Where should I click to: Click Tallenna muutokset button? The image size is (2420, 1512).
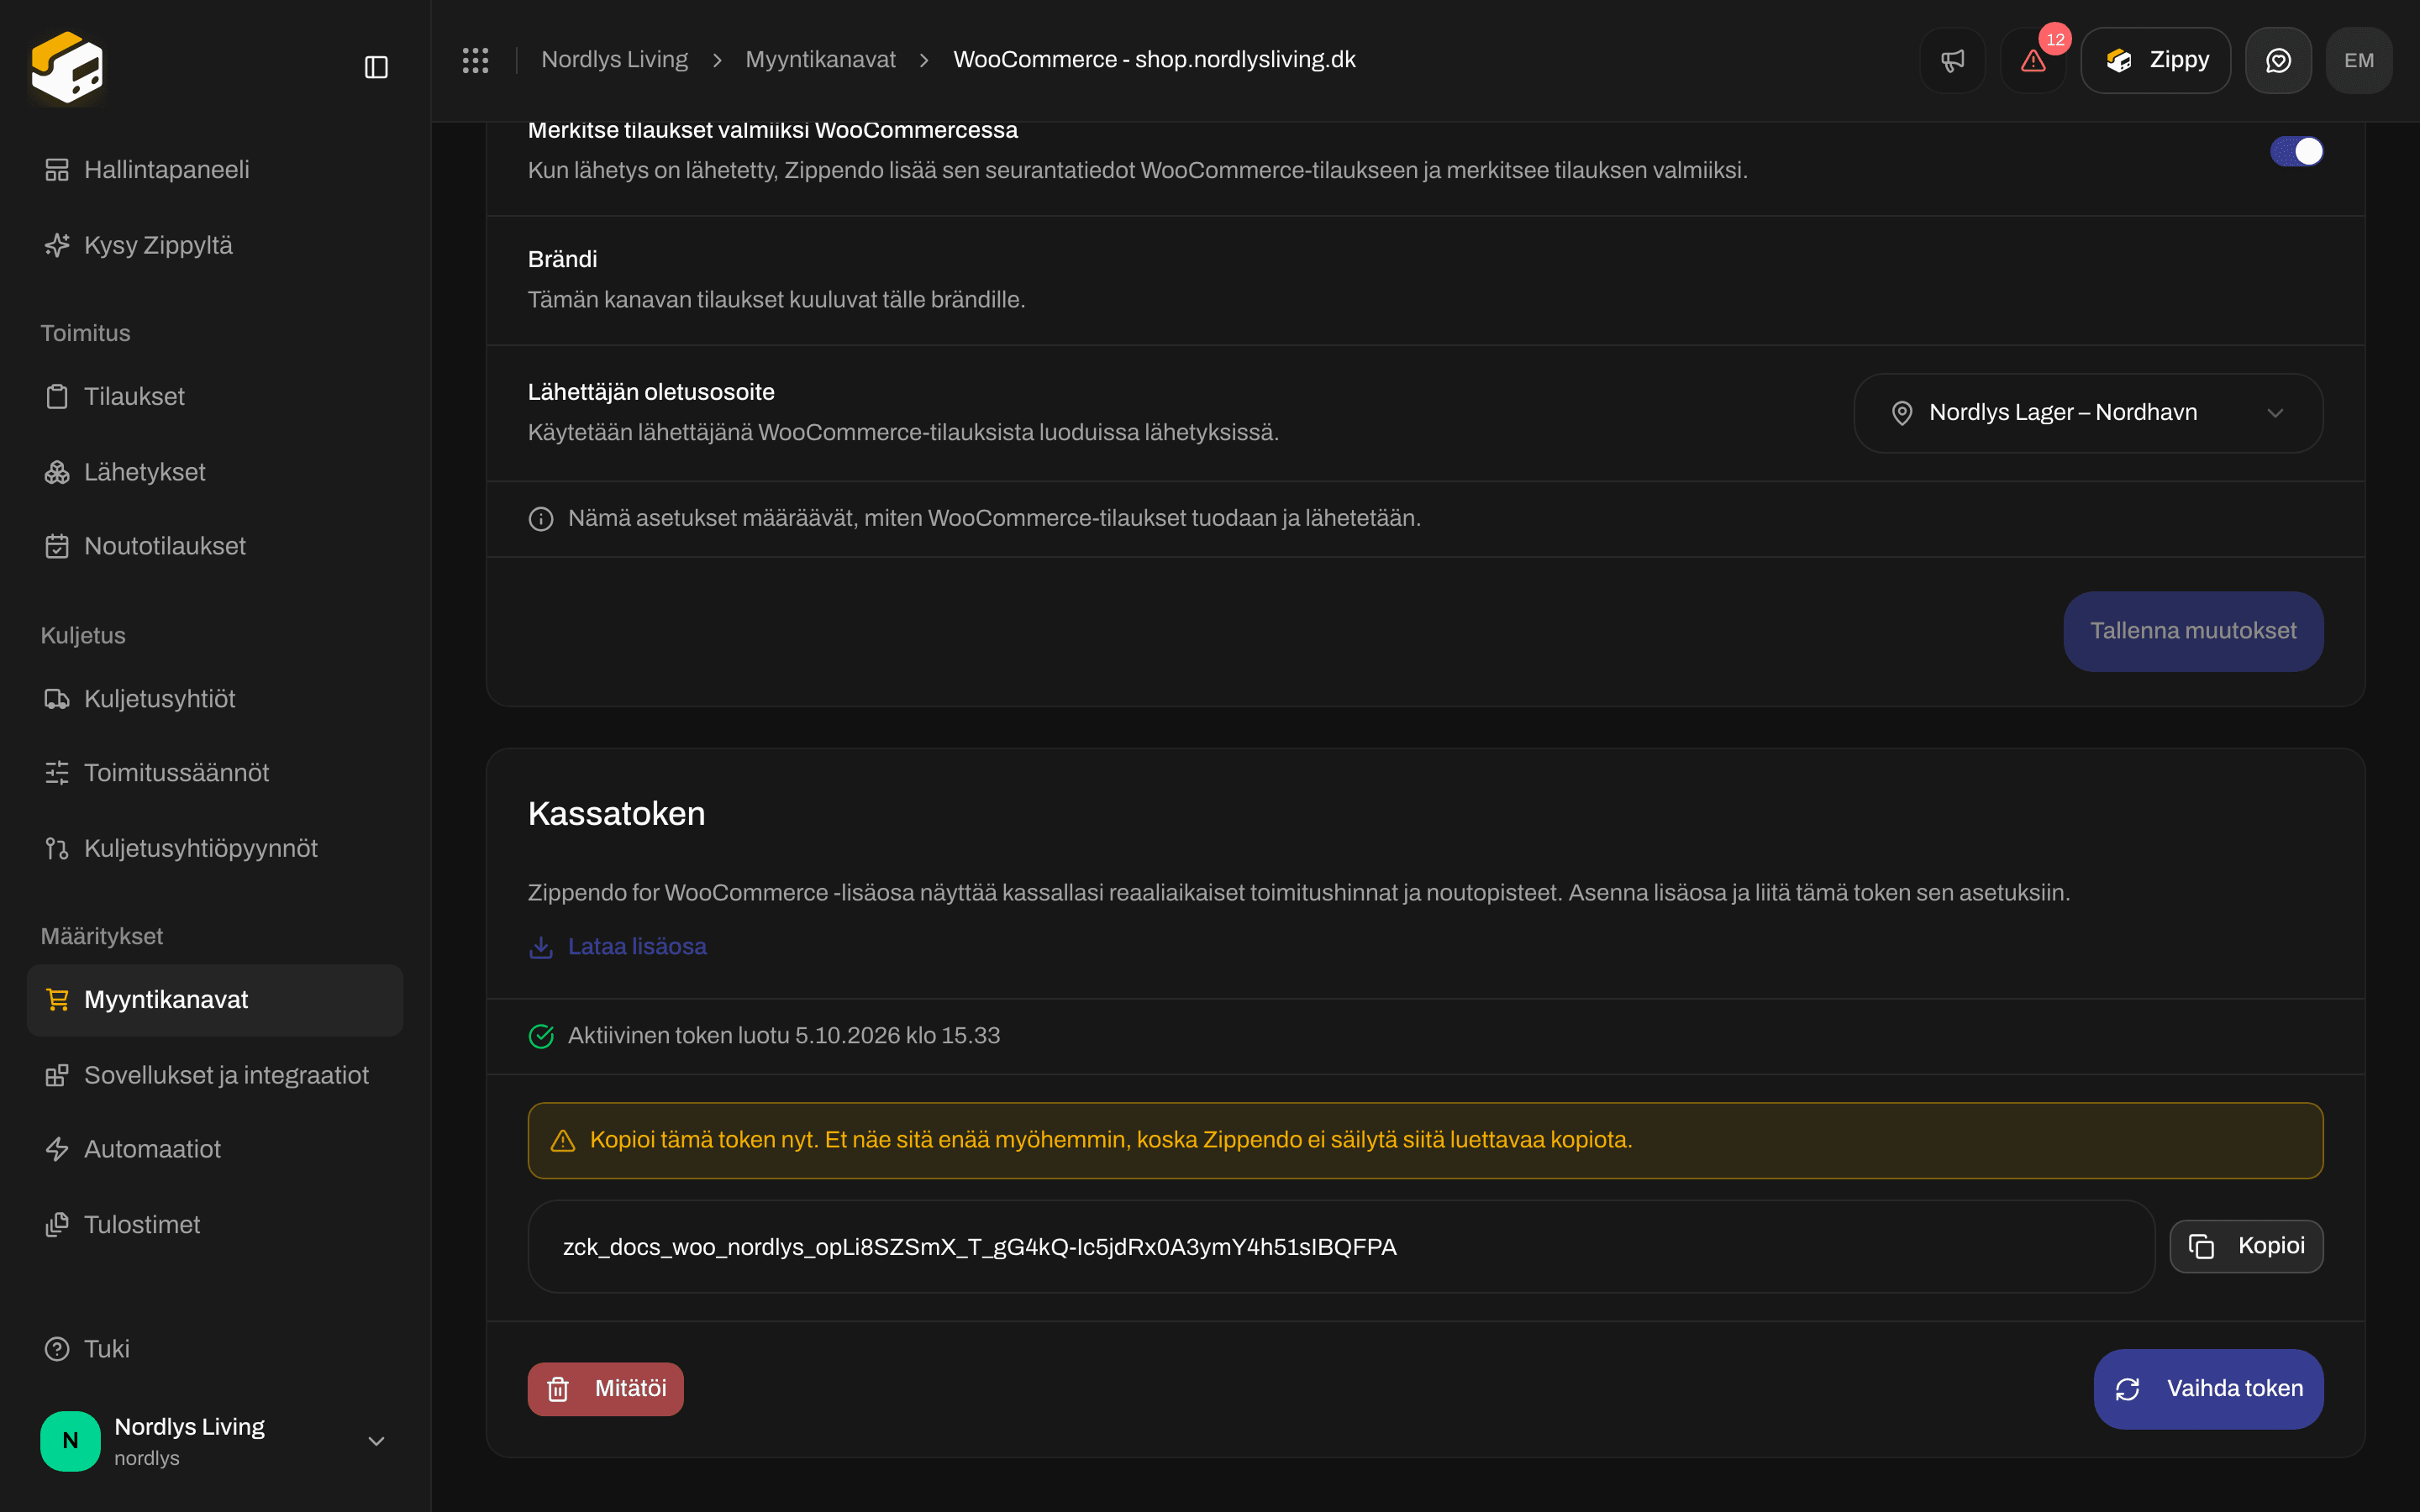[x=2193, y=631]
